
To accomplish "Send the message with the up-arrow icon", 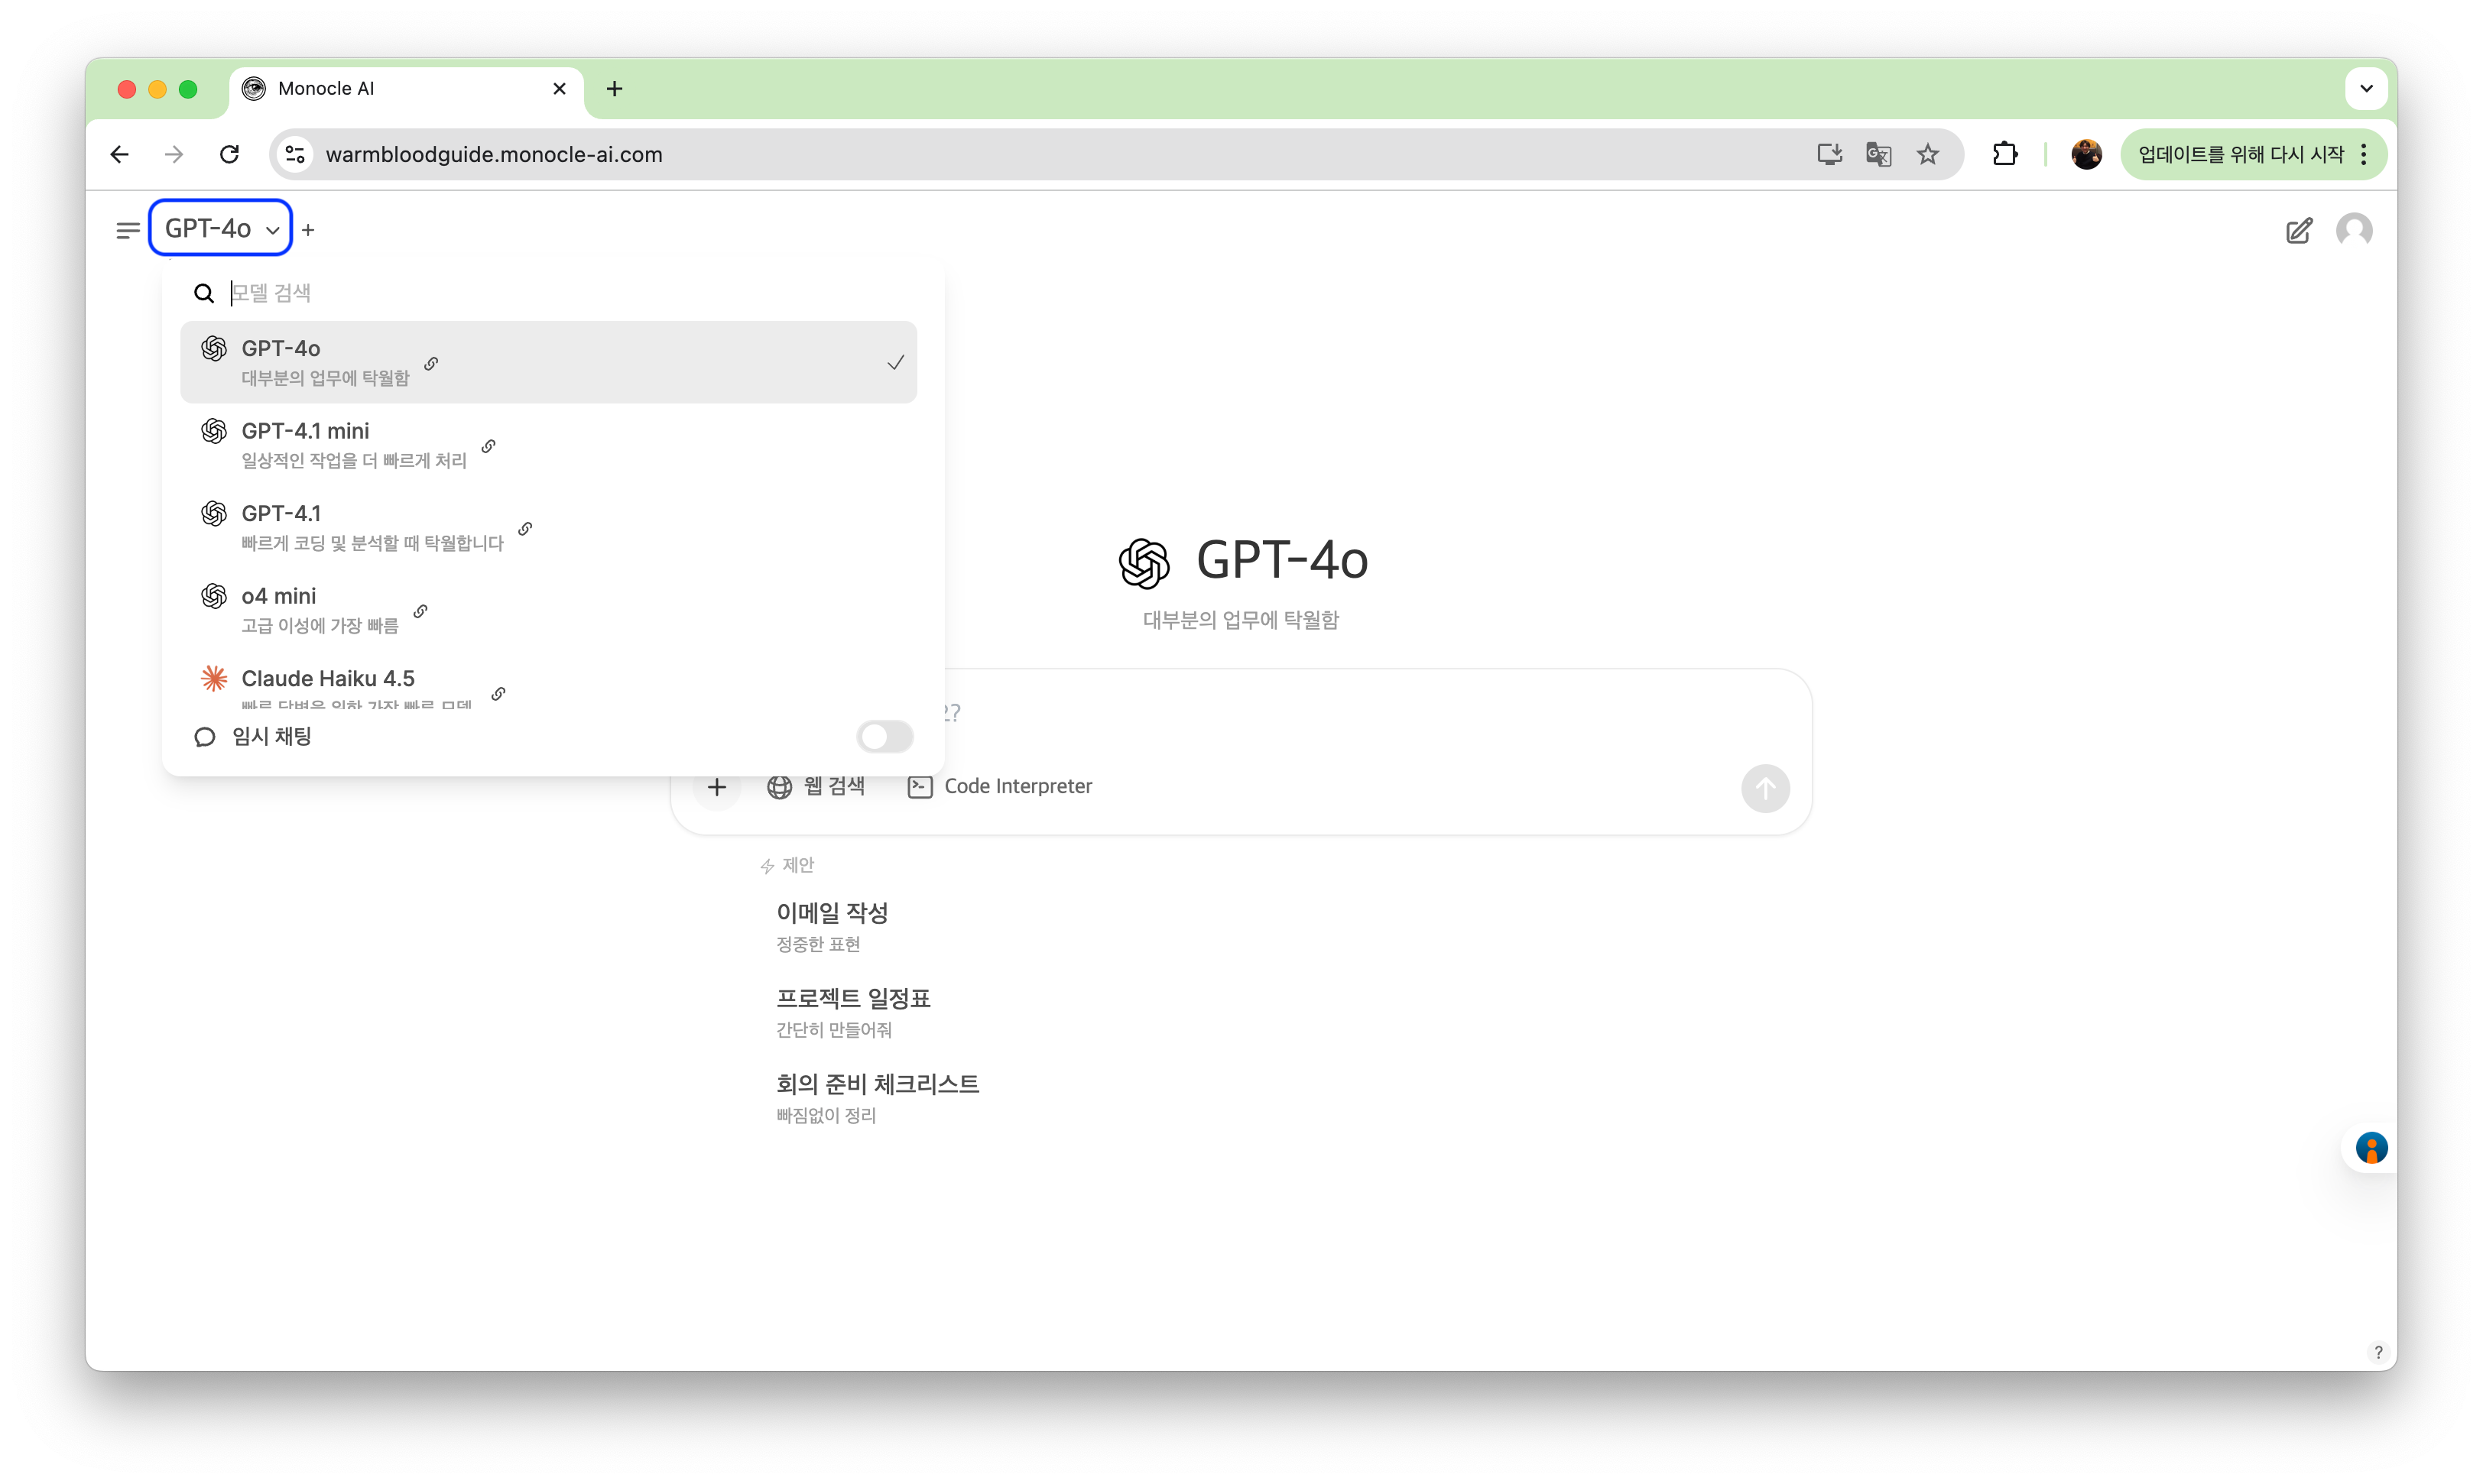I will (1766, 788).
